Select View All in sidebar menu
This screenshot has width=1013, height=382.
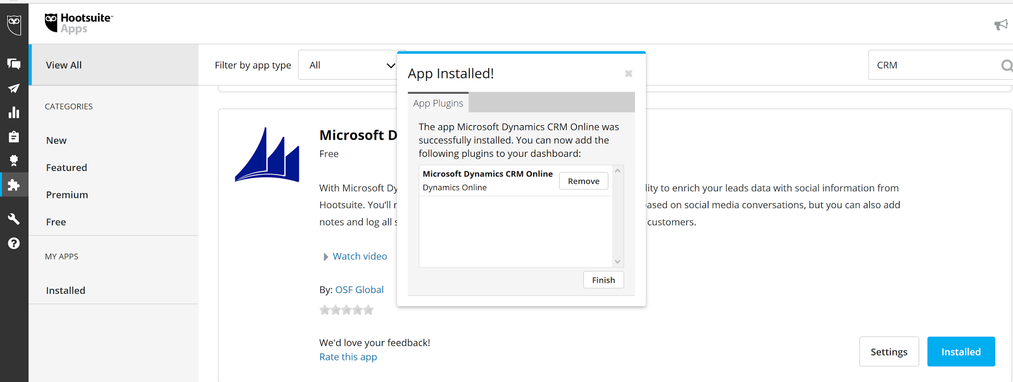coord(64,65)
